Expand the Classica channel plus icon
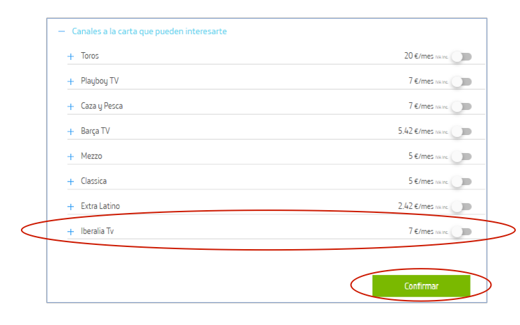This screenshot has height=325, width=520. (x=70, y=182)
